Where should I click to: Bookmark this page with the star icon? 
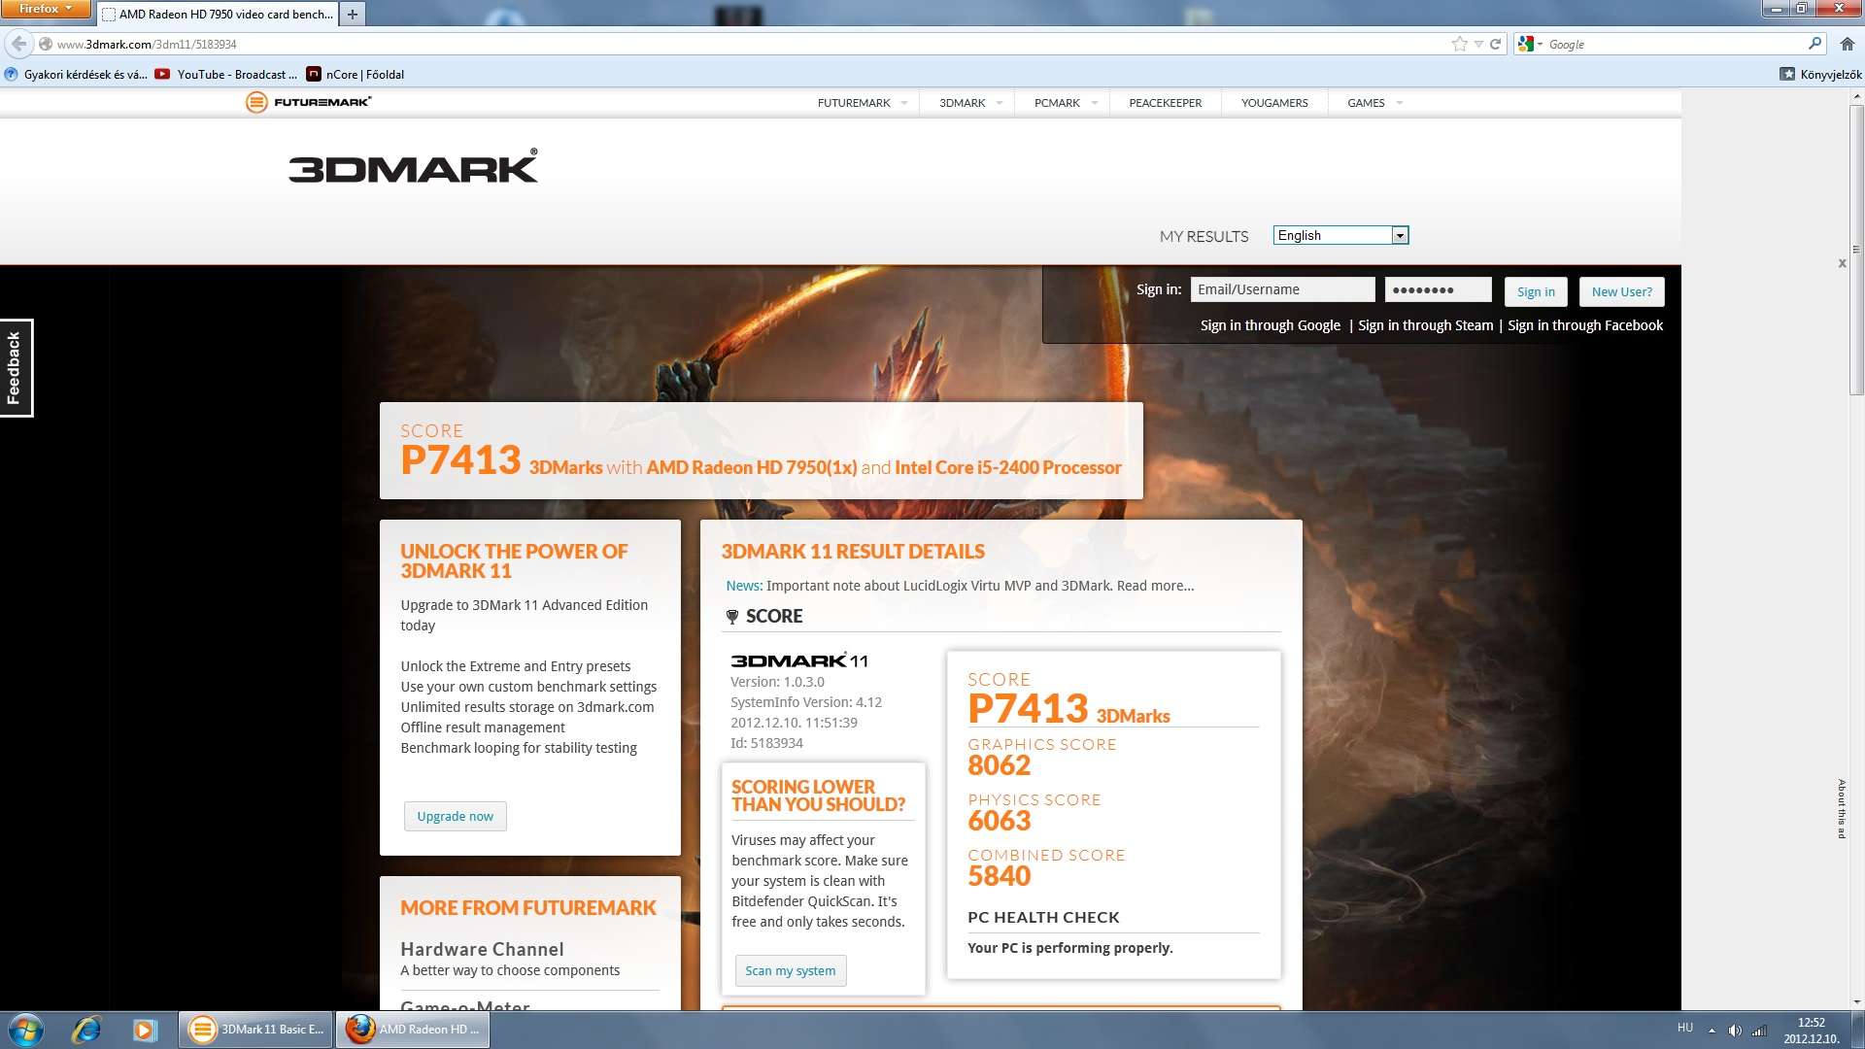click(1459, 44)
